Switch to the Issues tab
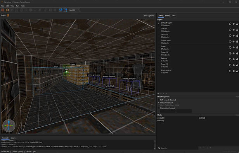Viewport: 239px width, 153px height. [13, 138]
